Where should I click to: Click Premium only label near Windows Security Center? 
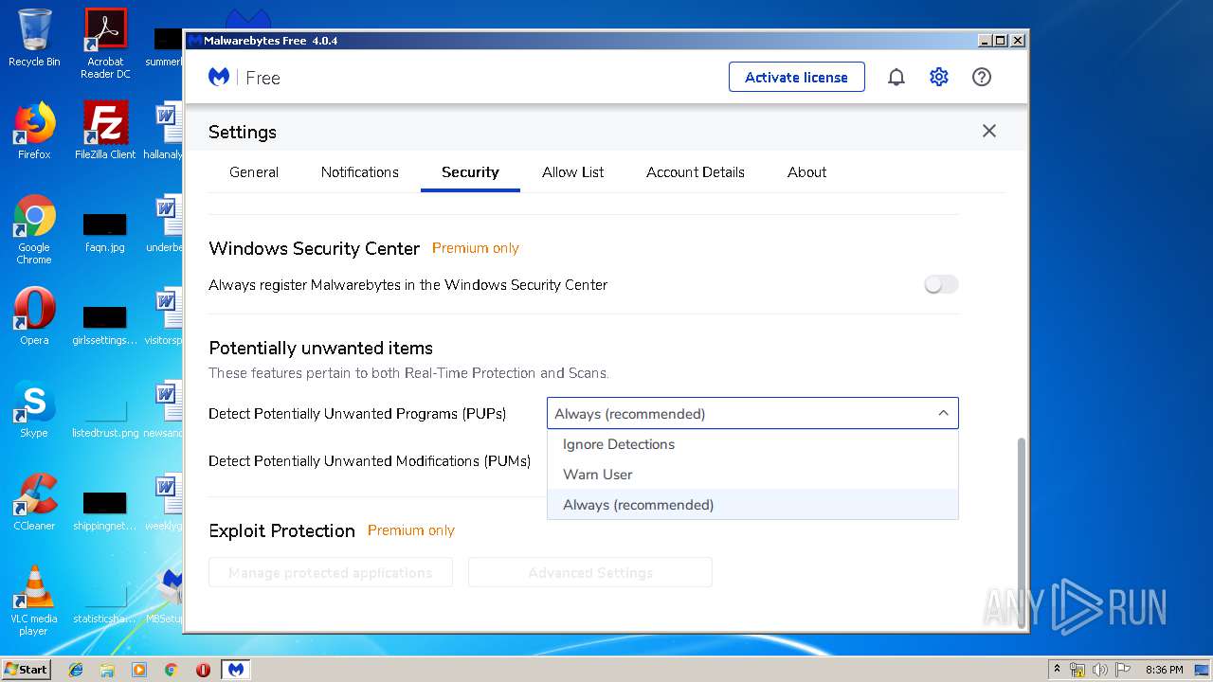[476, 248]
